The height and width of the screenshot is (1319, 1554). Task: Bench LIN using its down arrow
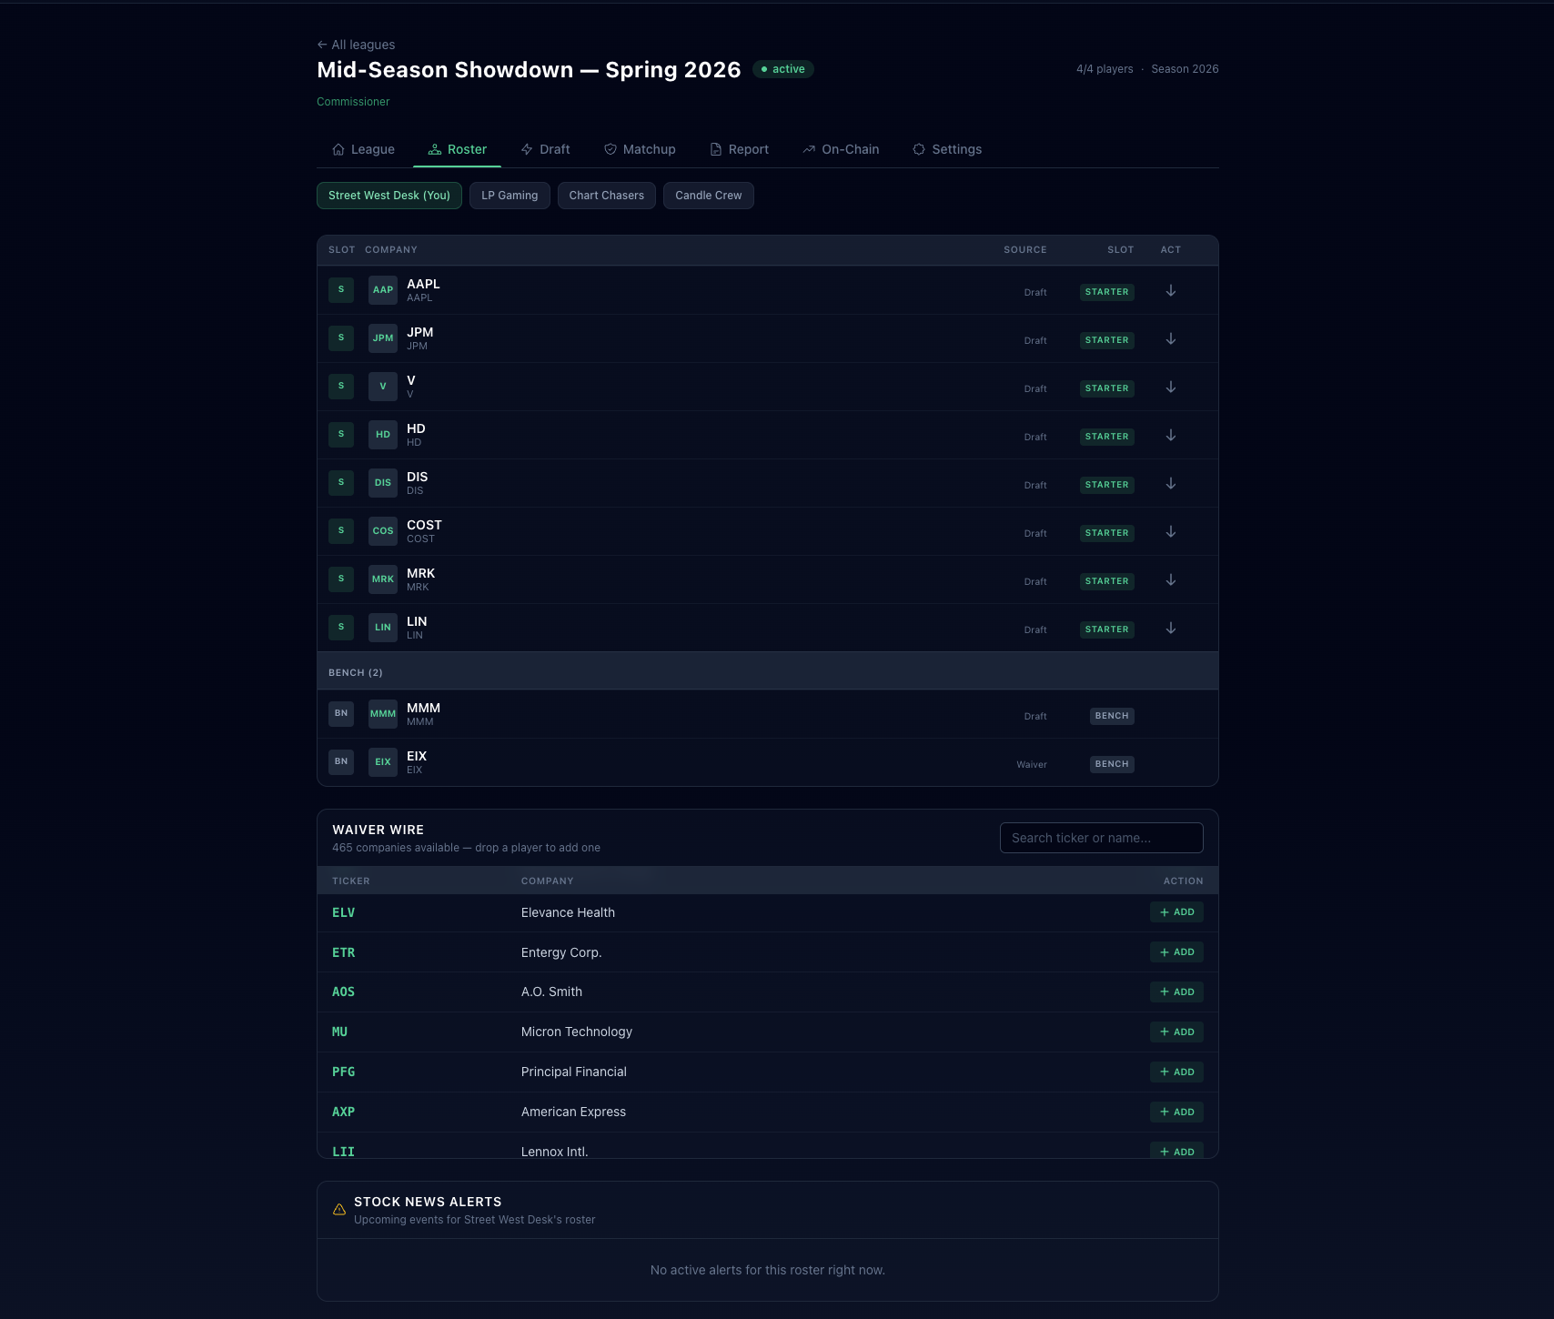pos(1171,629)
